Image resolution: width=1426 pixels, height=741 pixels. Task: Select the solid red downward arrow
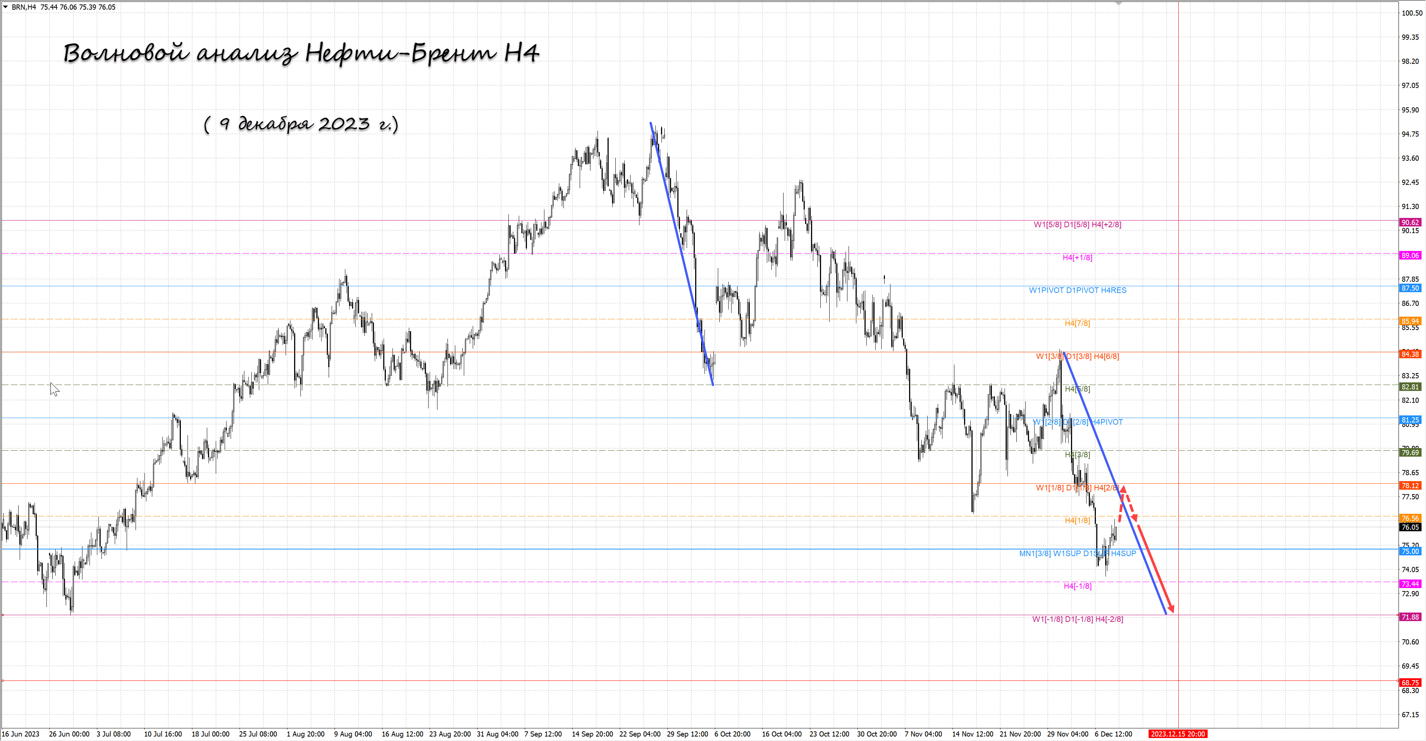pos(1155,568)
